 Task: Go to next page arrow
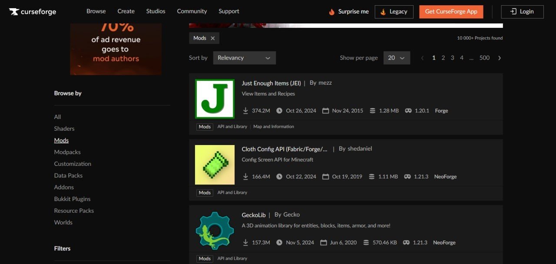[500, 58]
